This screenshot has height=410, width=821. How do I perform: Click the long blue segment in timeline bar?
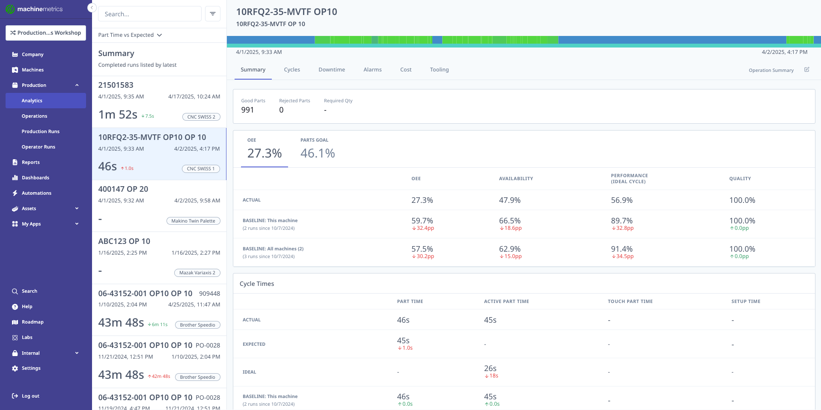coord(672,40)
